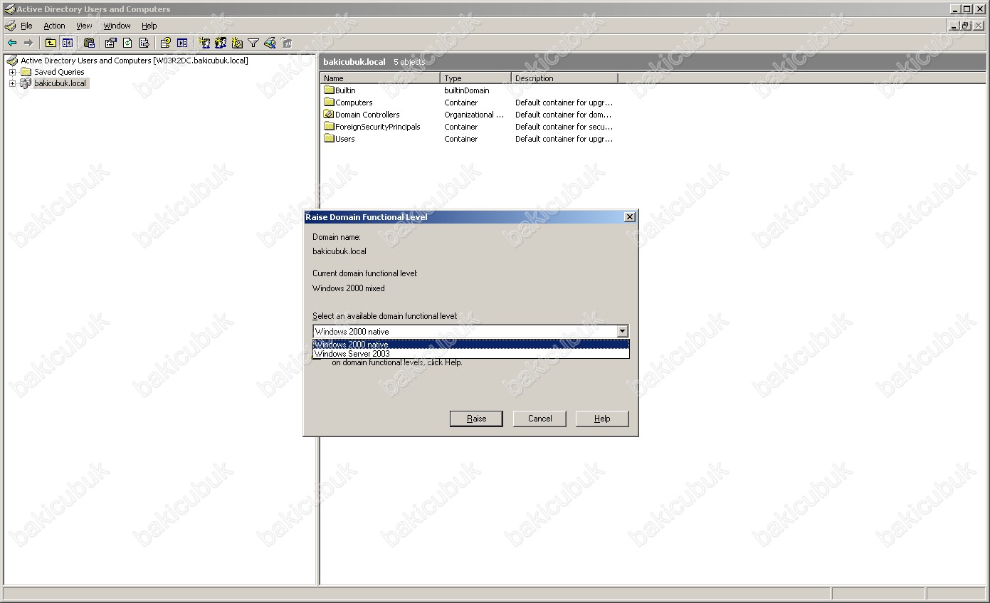The image size is (990, 603).
Task: Click the ForeignSecurityPrincipals name text
Action: coord(377,127)
